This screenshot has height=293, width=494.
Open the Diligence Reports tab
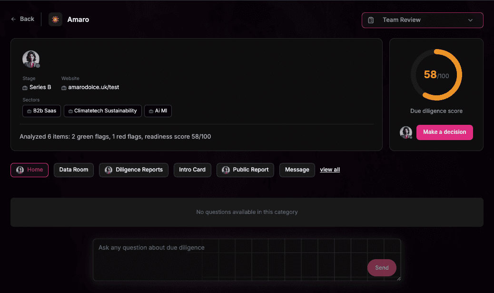click(134, 170)
